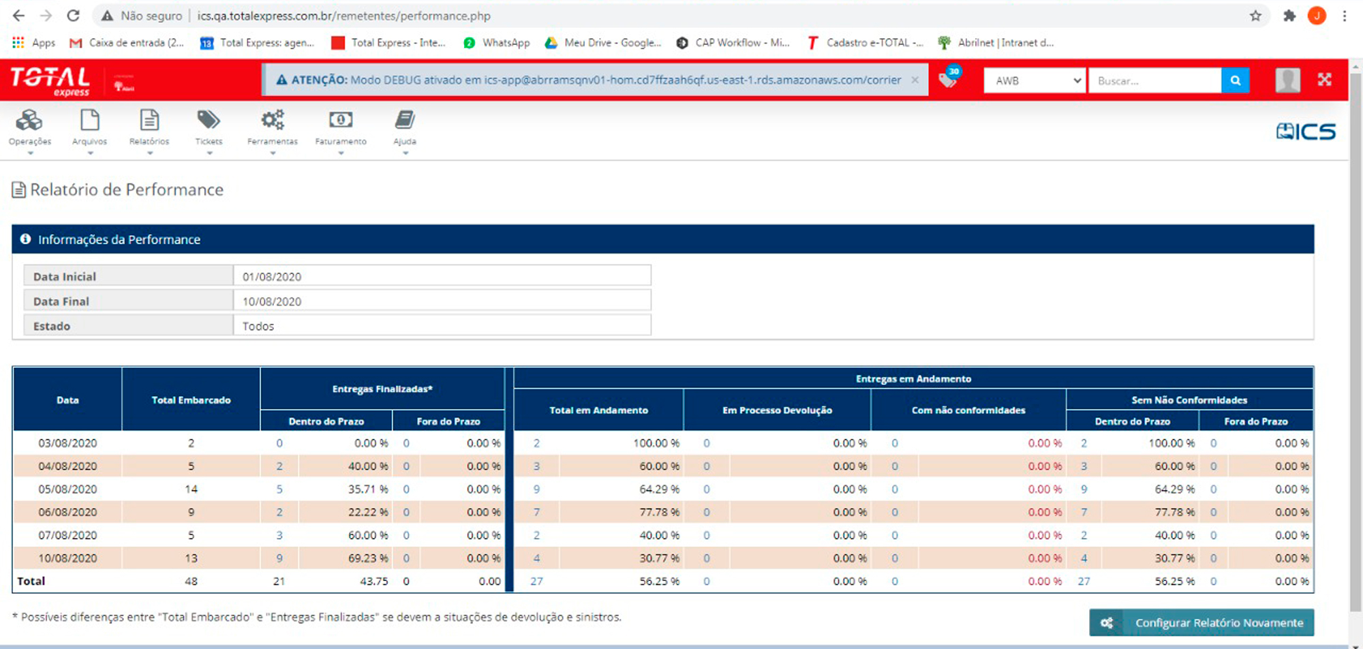1363x649 pixels.
Task: Click the Não seguro warning icon
Action: tap(107, 16)
